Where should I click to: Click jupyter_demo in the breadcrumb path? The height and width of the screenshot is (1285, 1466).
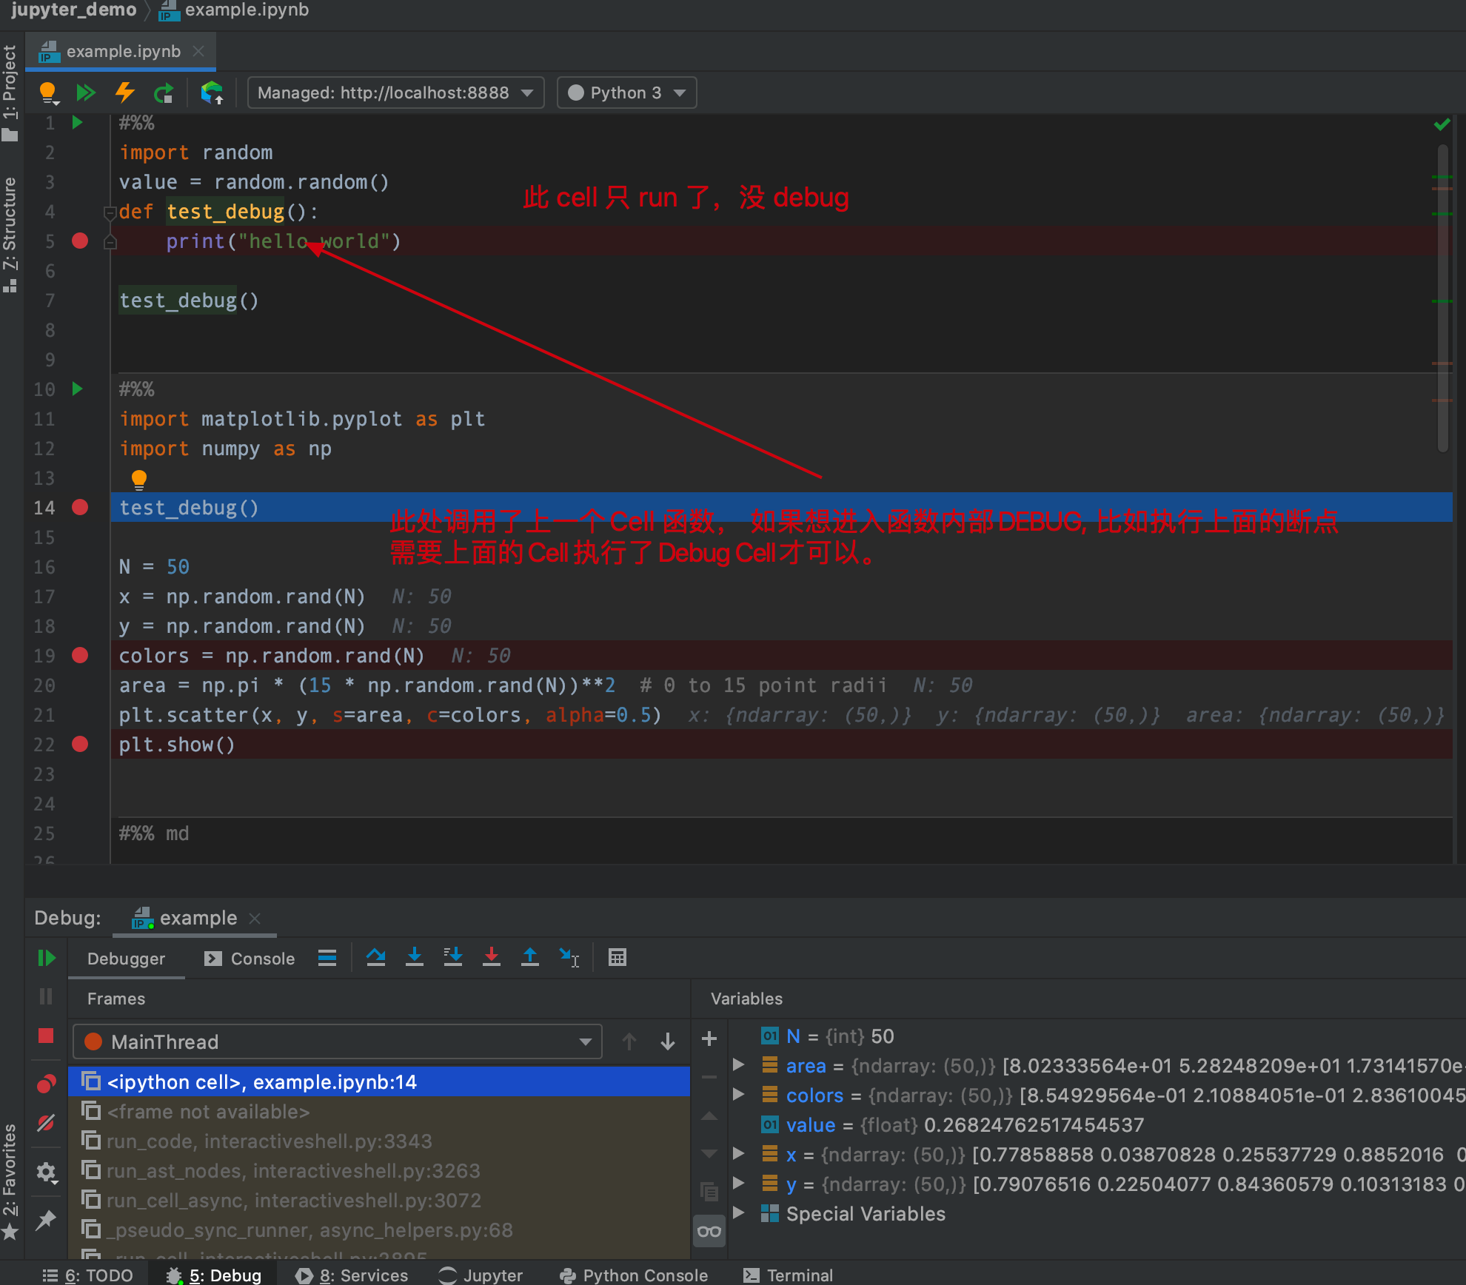click(74, 10)
